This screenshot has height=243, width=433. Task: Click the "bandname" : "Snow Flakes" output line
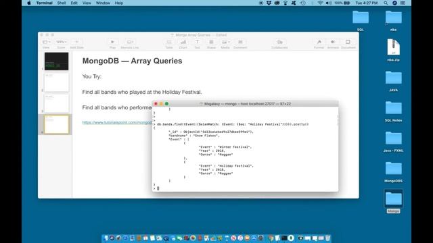[194, 136]
